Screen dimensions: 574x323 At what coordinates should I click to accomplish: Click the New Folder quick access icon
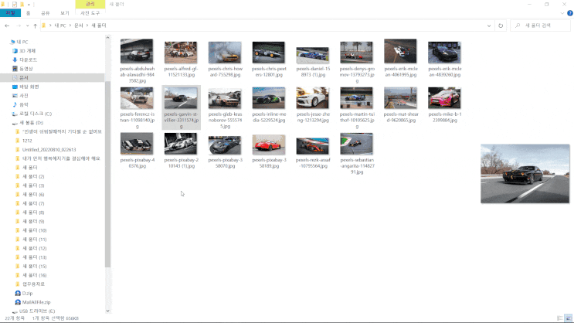coord(22,5)
